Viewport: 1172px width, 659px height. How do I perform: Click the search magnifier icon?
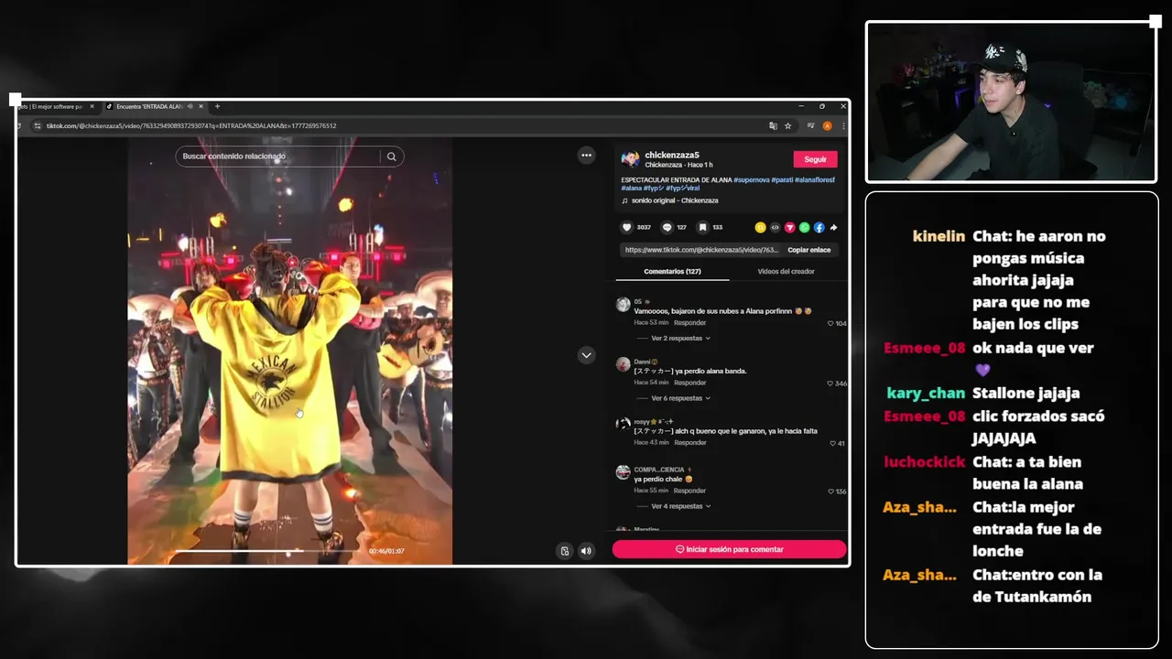(x=392, y=157)
